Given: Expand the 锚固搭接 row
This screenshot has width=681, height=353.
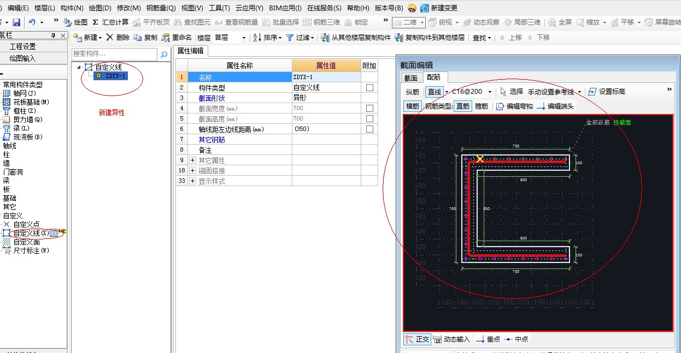Looking at the screenshot, I should [193, 171].
